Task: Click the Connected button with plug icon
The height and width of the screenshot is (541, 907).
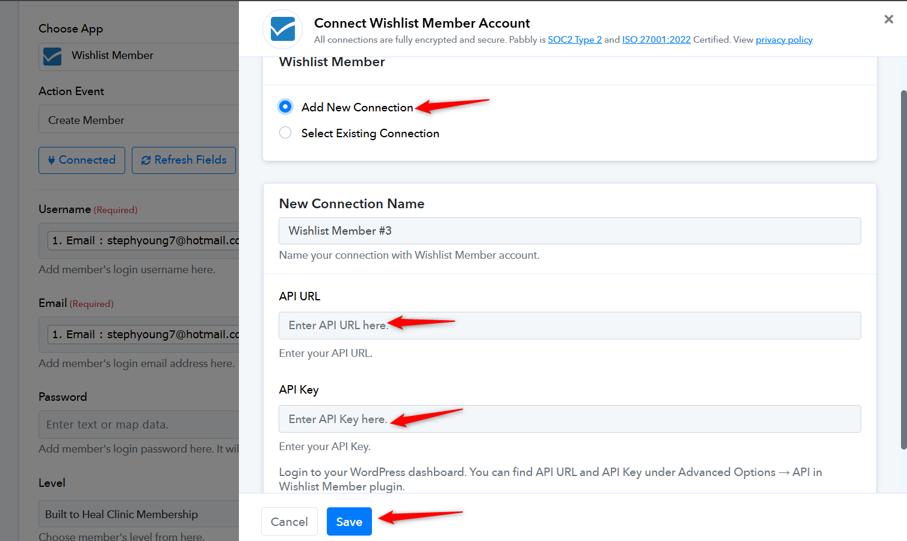Action: click(x=82, y=160)
